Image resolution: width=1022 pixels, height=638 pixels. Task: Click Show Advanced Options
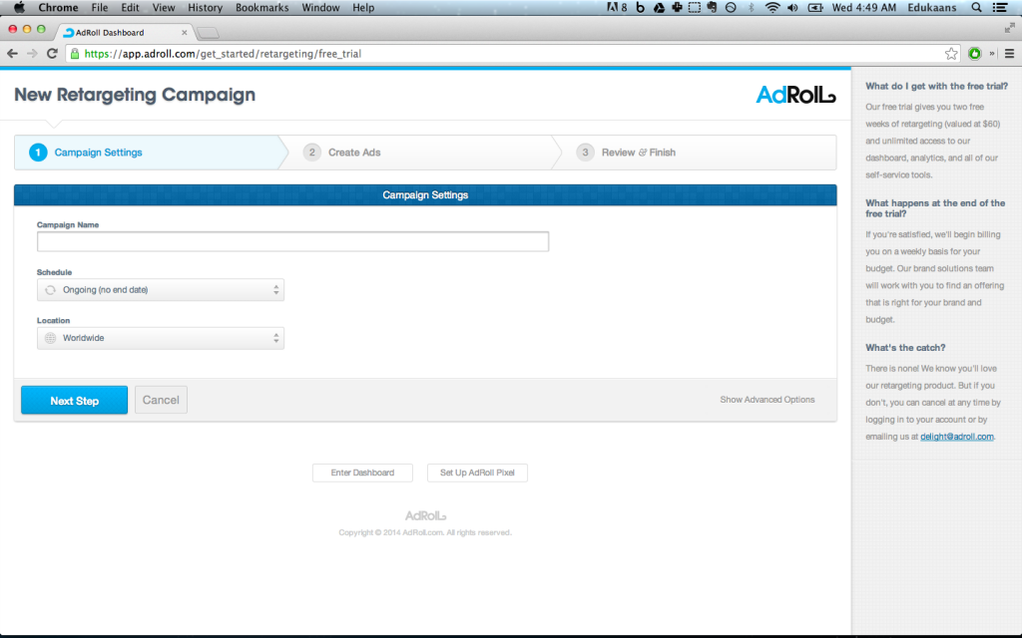point(767,400)
